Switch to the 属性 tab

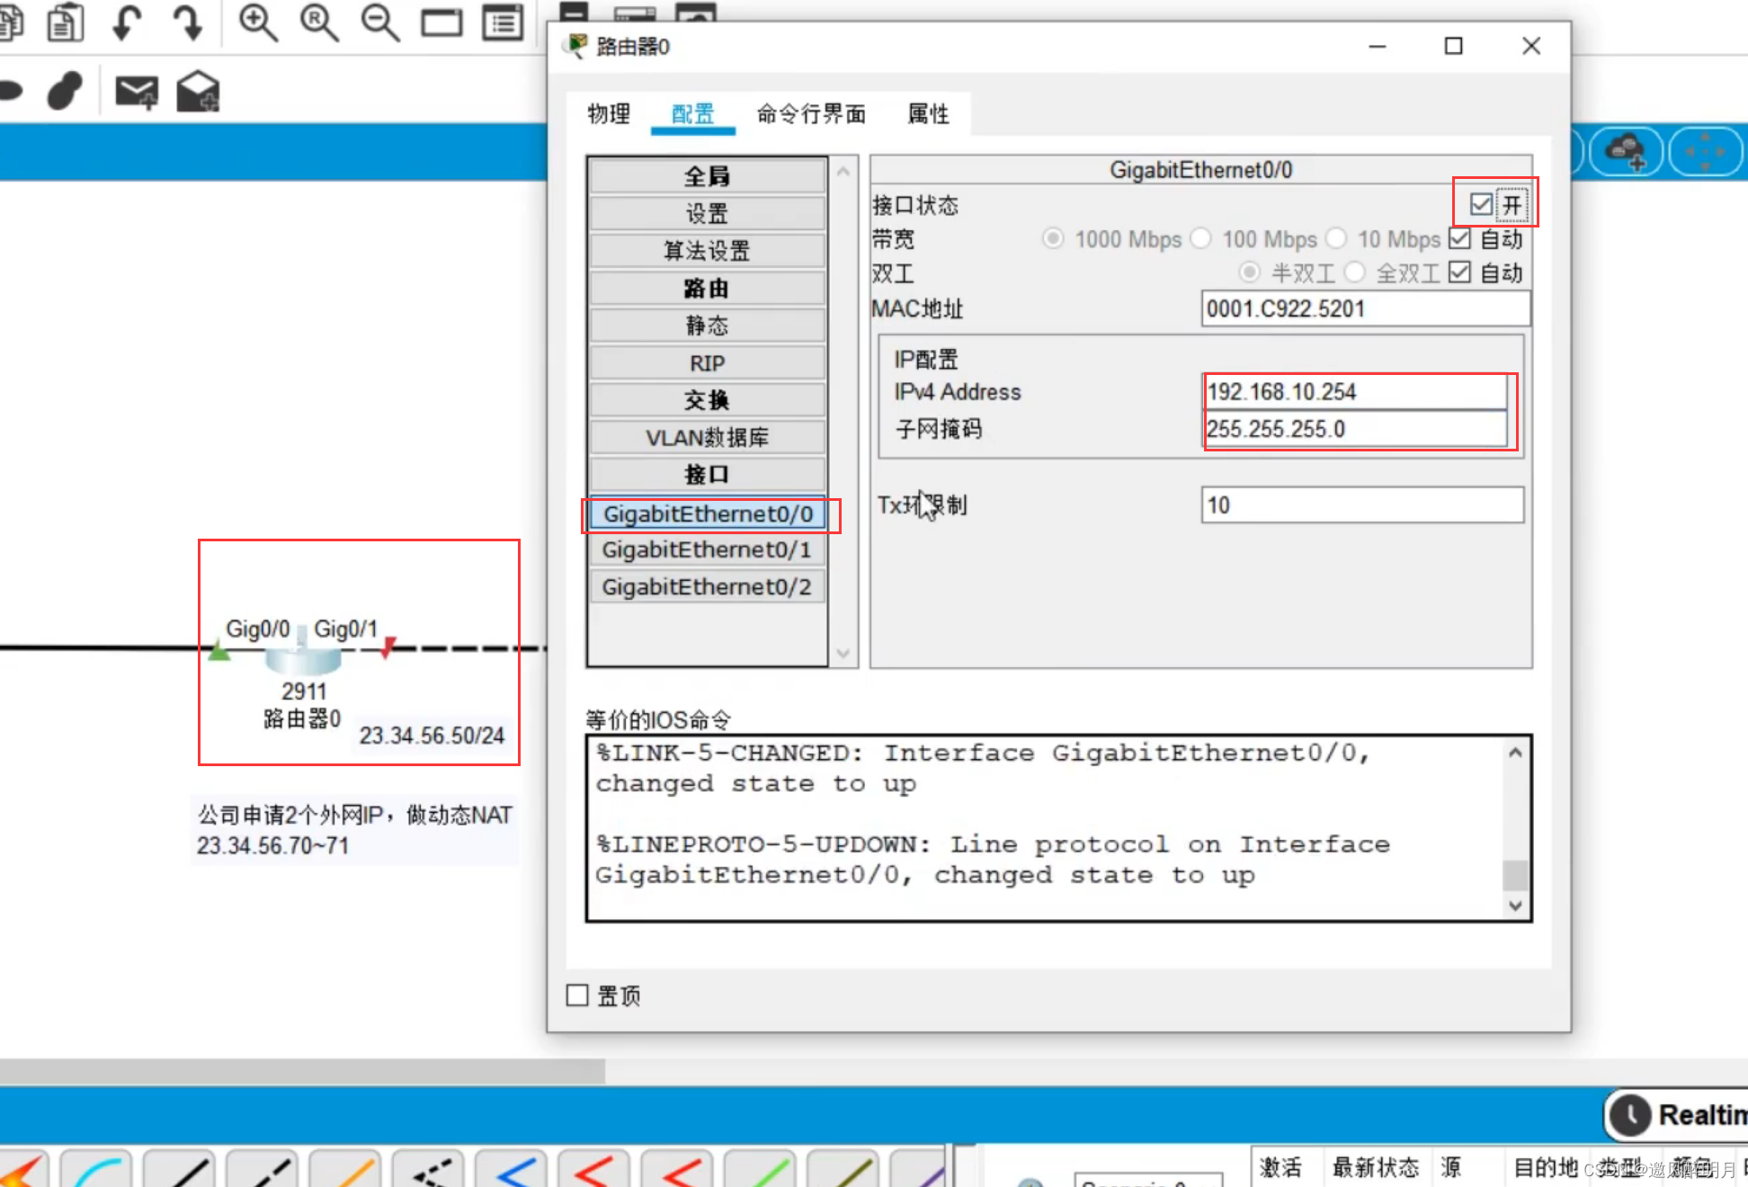coord(928,114)
